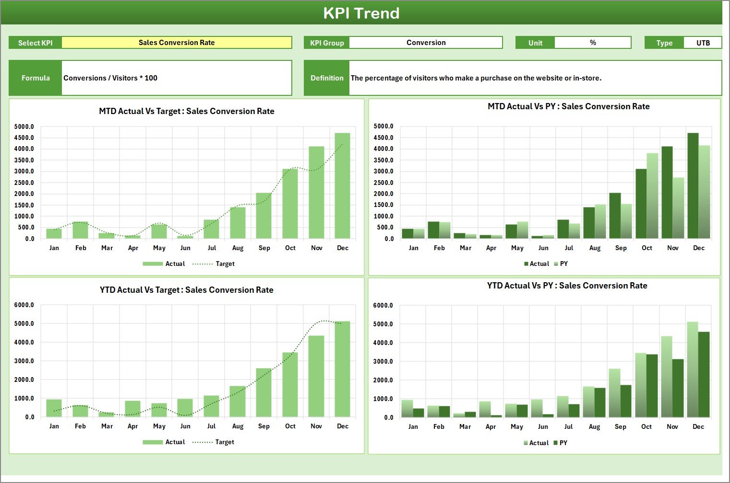
Task: Click the Oct PY bar in MTD Actual Vs PY chart
Action: tap(652, 196)
